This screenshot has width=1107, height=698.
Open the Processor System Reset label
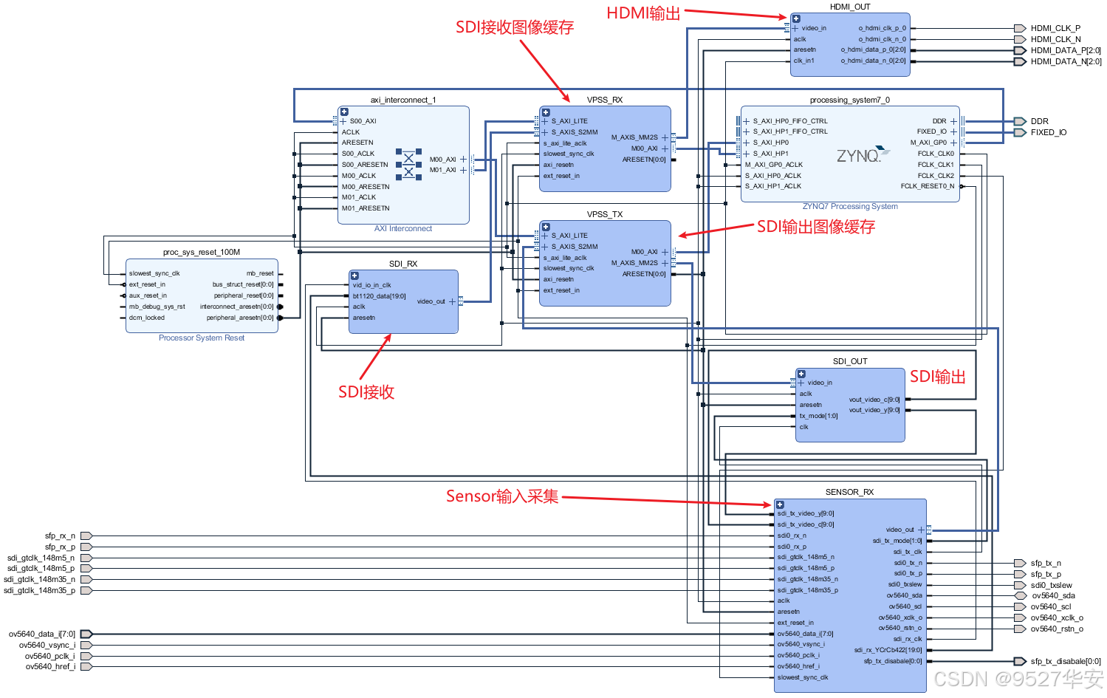click(x=202, y=338)
